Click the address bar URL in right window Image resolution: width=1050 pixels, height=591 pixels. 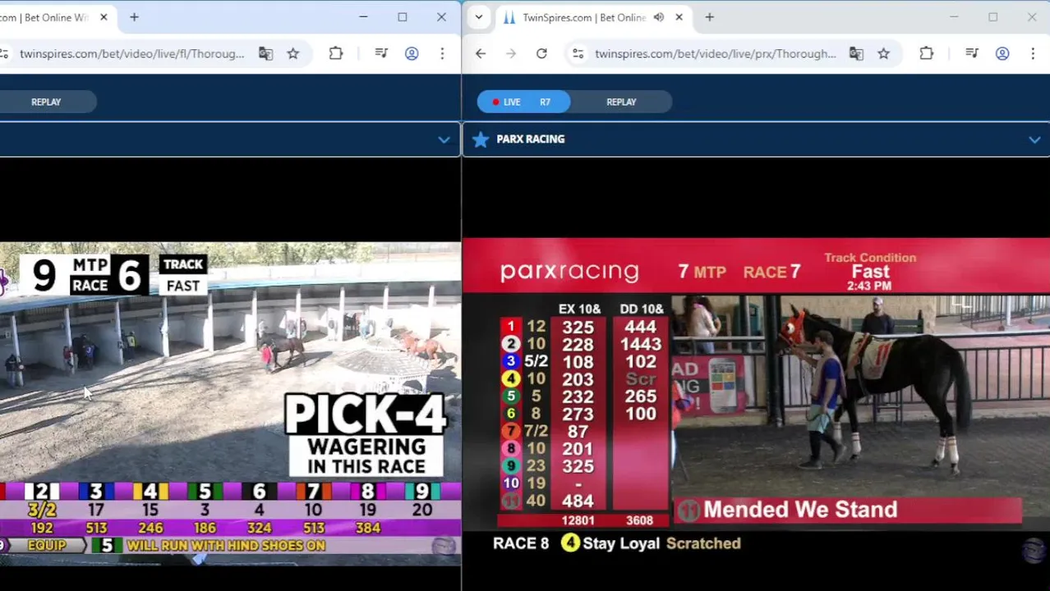pos(715,53)
